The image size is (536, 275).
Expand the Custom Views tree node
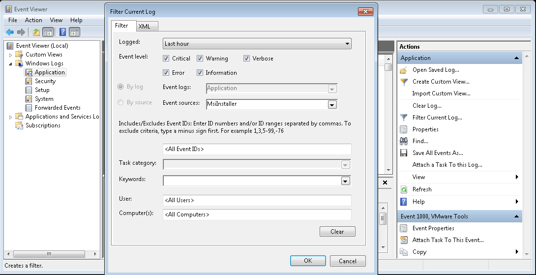tap(11, 55)
